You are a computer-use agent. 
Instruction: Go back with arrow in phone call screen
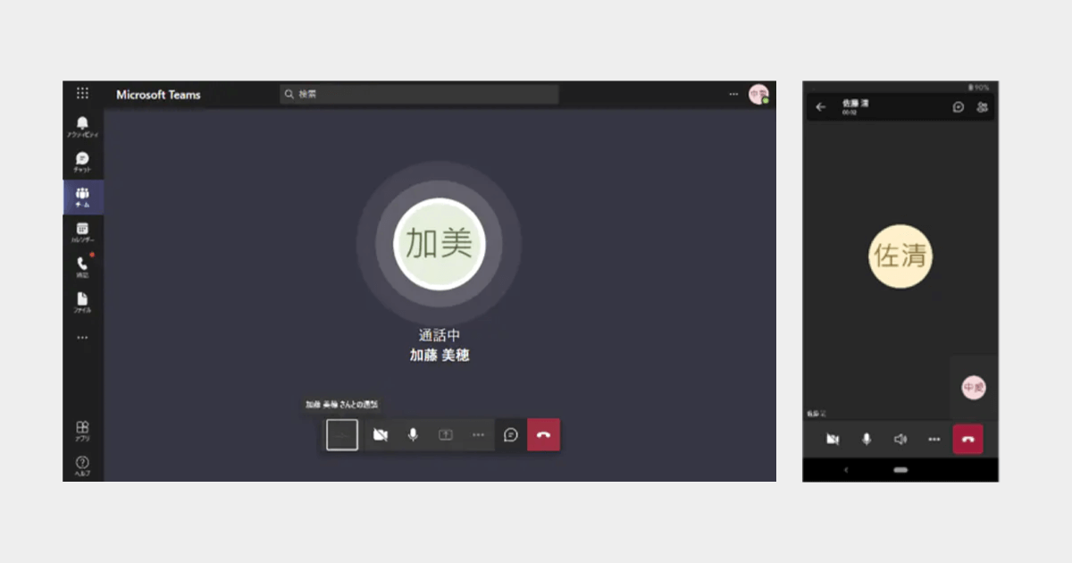[x=821, y=107]
